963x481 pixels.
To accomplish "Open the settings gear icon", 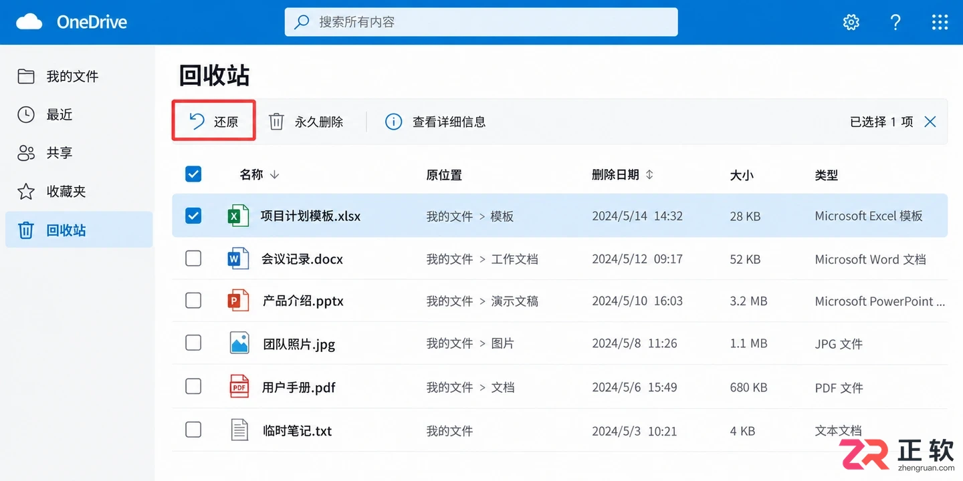I will tap(851, 22).
